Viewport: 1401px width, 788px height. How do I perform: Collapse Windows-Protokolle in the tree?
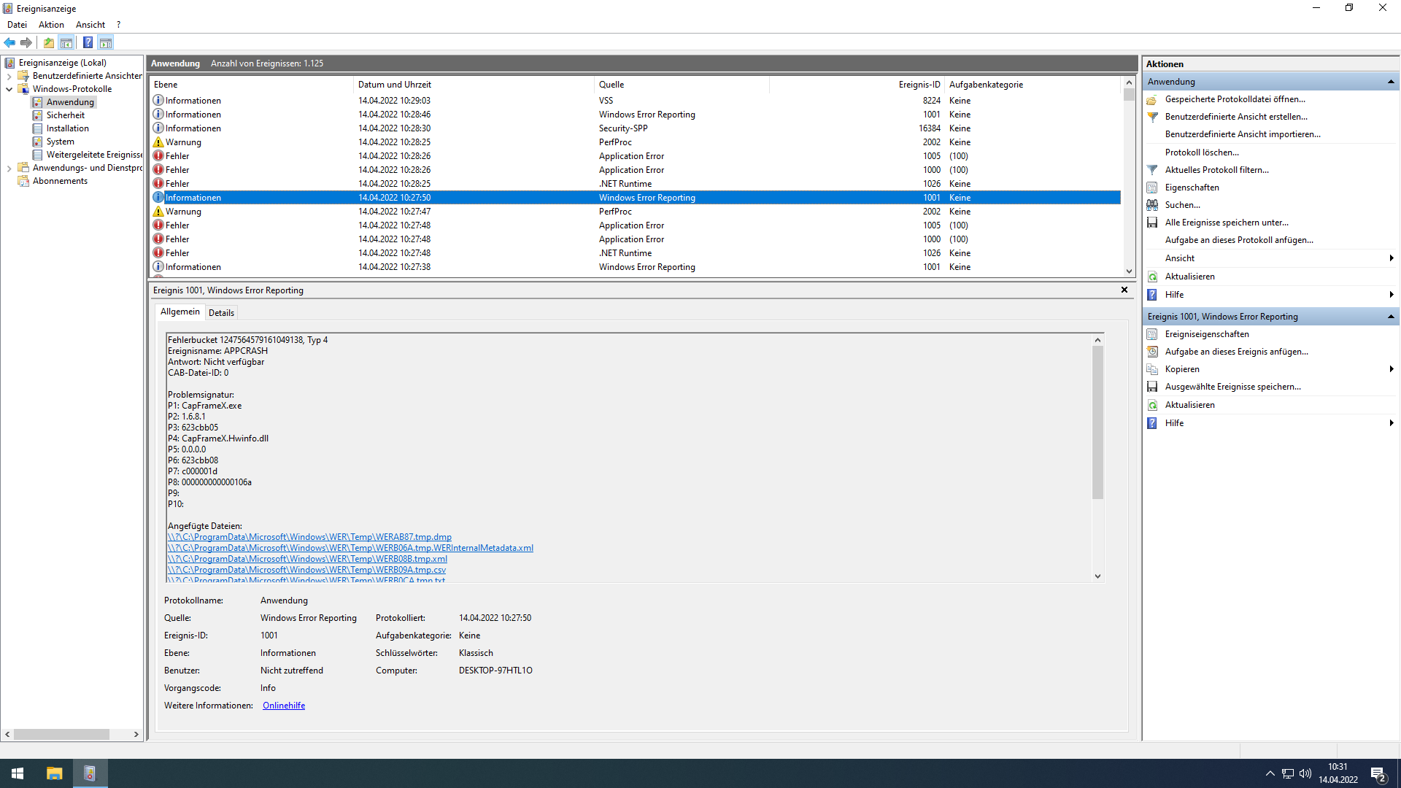coord(9,88)
